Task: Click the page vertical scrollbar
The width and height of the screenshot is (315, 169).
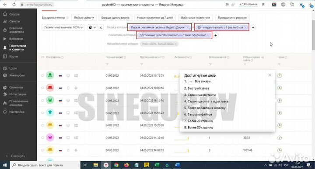Action: tap(313, 35)
